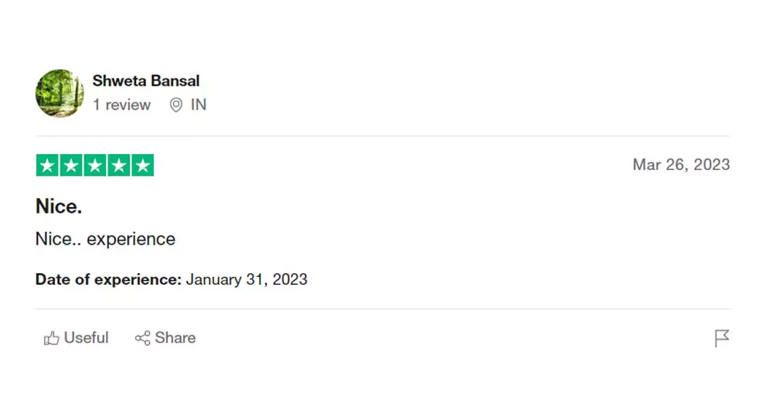Viewport: 769px width, 406px height.
Task: Click the second green rating star
Action: [71, 166]
